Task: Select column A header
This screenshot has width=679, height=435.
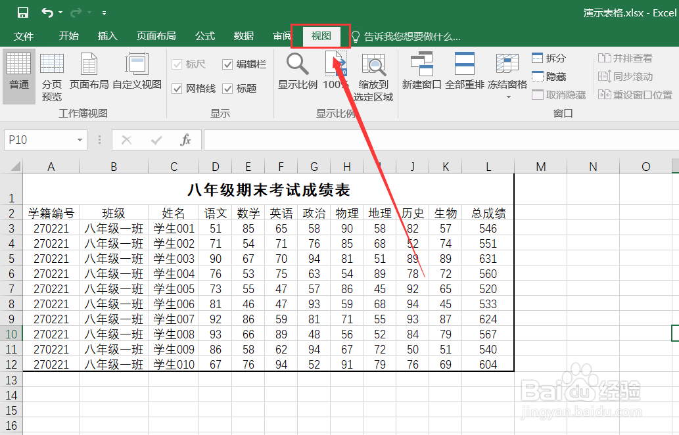Action: 51,167
